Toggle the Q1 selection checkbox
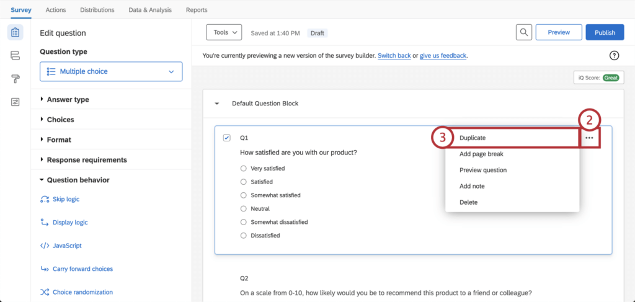Viewport: 635px width, 302px height. [x=226, y=137]
